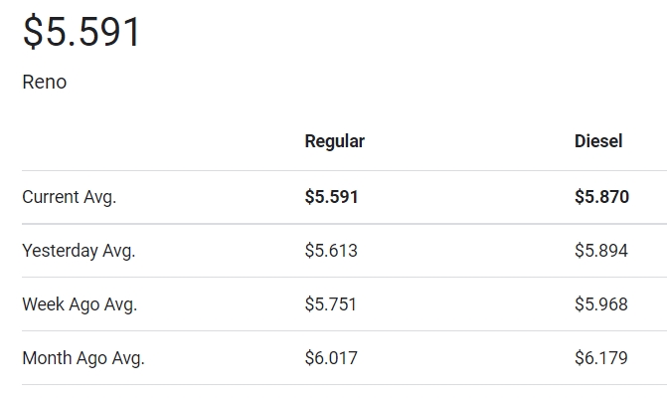The image size is (667, 399).
Task: Click the Reno city label
Action: pos(45,83)
